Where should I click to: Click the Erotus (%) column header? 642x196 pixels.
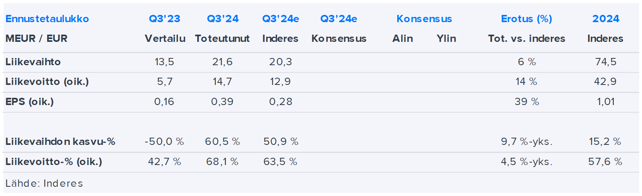tap(526, 19)
